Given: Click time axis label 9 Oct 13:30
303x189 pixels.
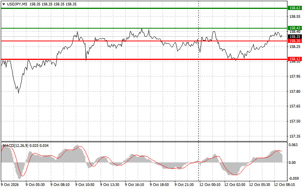Looking at the screenshot, I should (109, 185).
